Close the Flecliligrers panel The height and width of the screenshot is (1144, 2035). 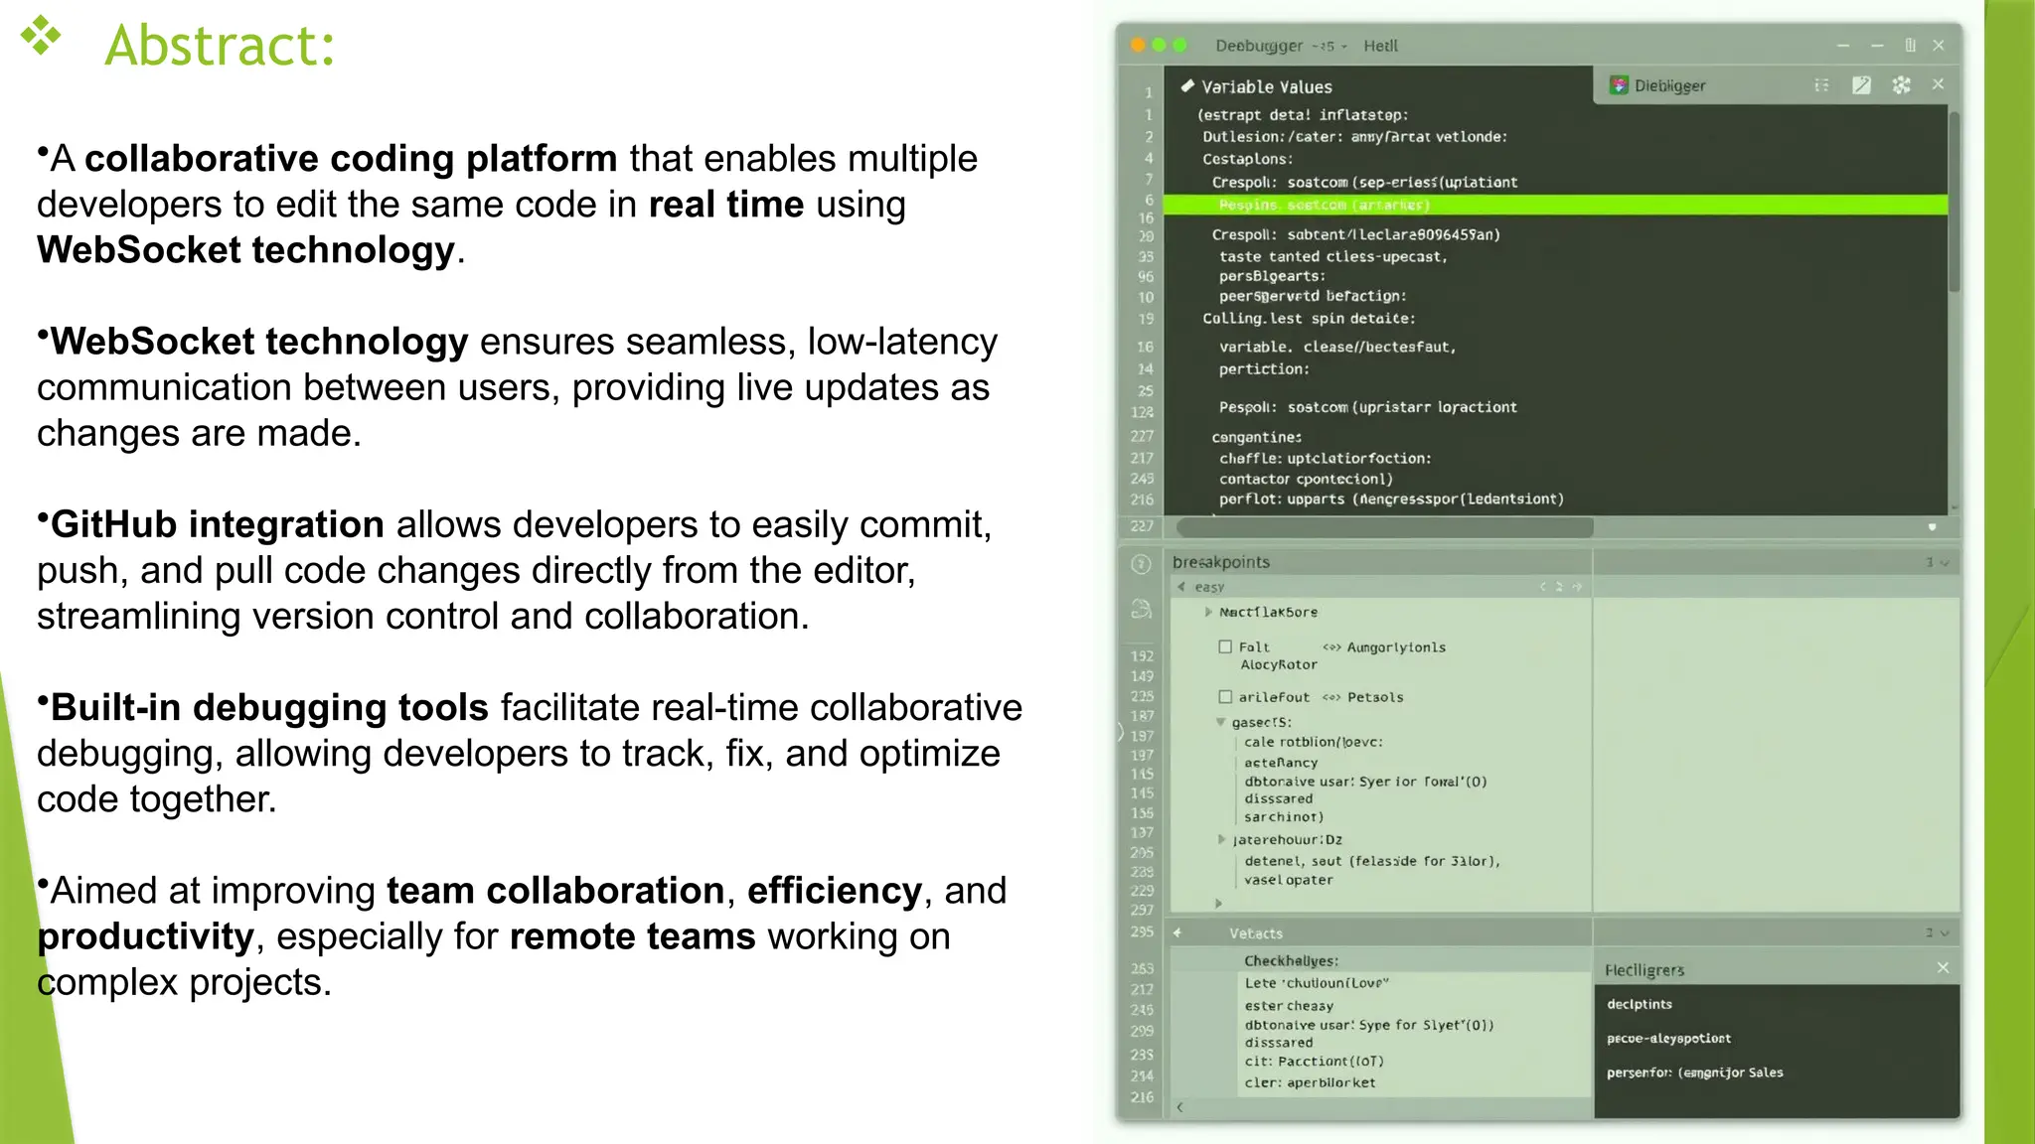(1943, 967)
